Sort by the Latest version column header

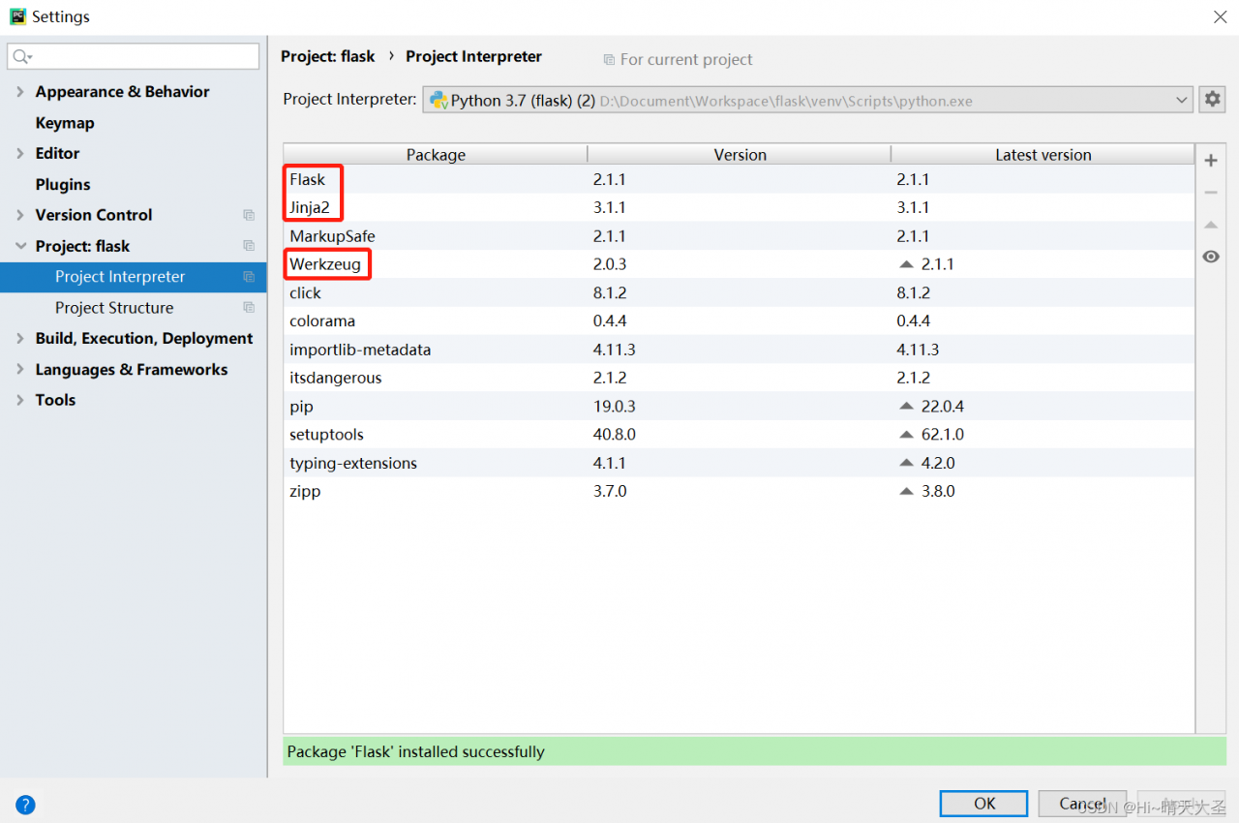pyautogui.click(x=1043, y=155)
